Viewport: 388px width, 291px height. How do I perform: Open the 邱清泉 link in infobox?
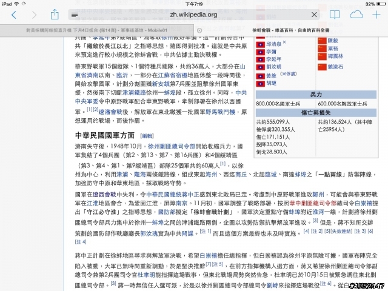[x=273, y=44]
